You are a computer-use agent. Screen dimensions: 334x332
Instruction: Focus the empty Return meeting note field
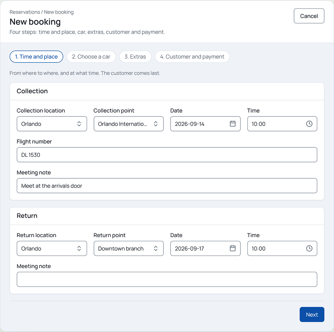(x=167, y=279)
